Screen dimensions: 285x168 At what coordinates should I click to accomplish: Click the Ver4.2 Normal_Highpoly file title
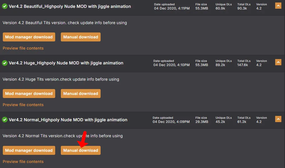[x=68, y=120]
